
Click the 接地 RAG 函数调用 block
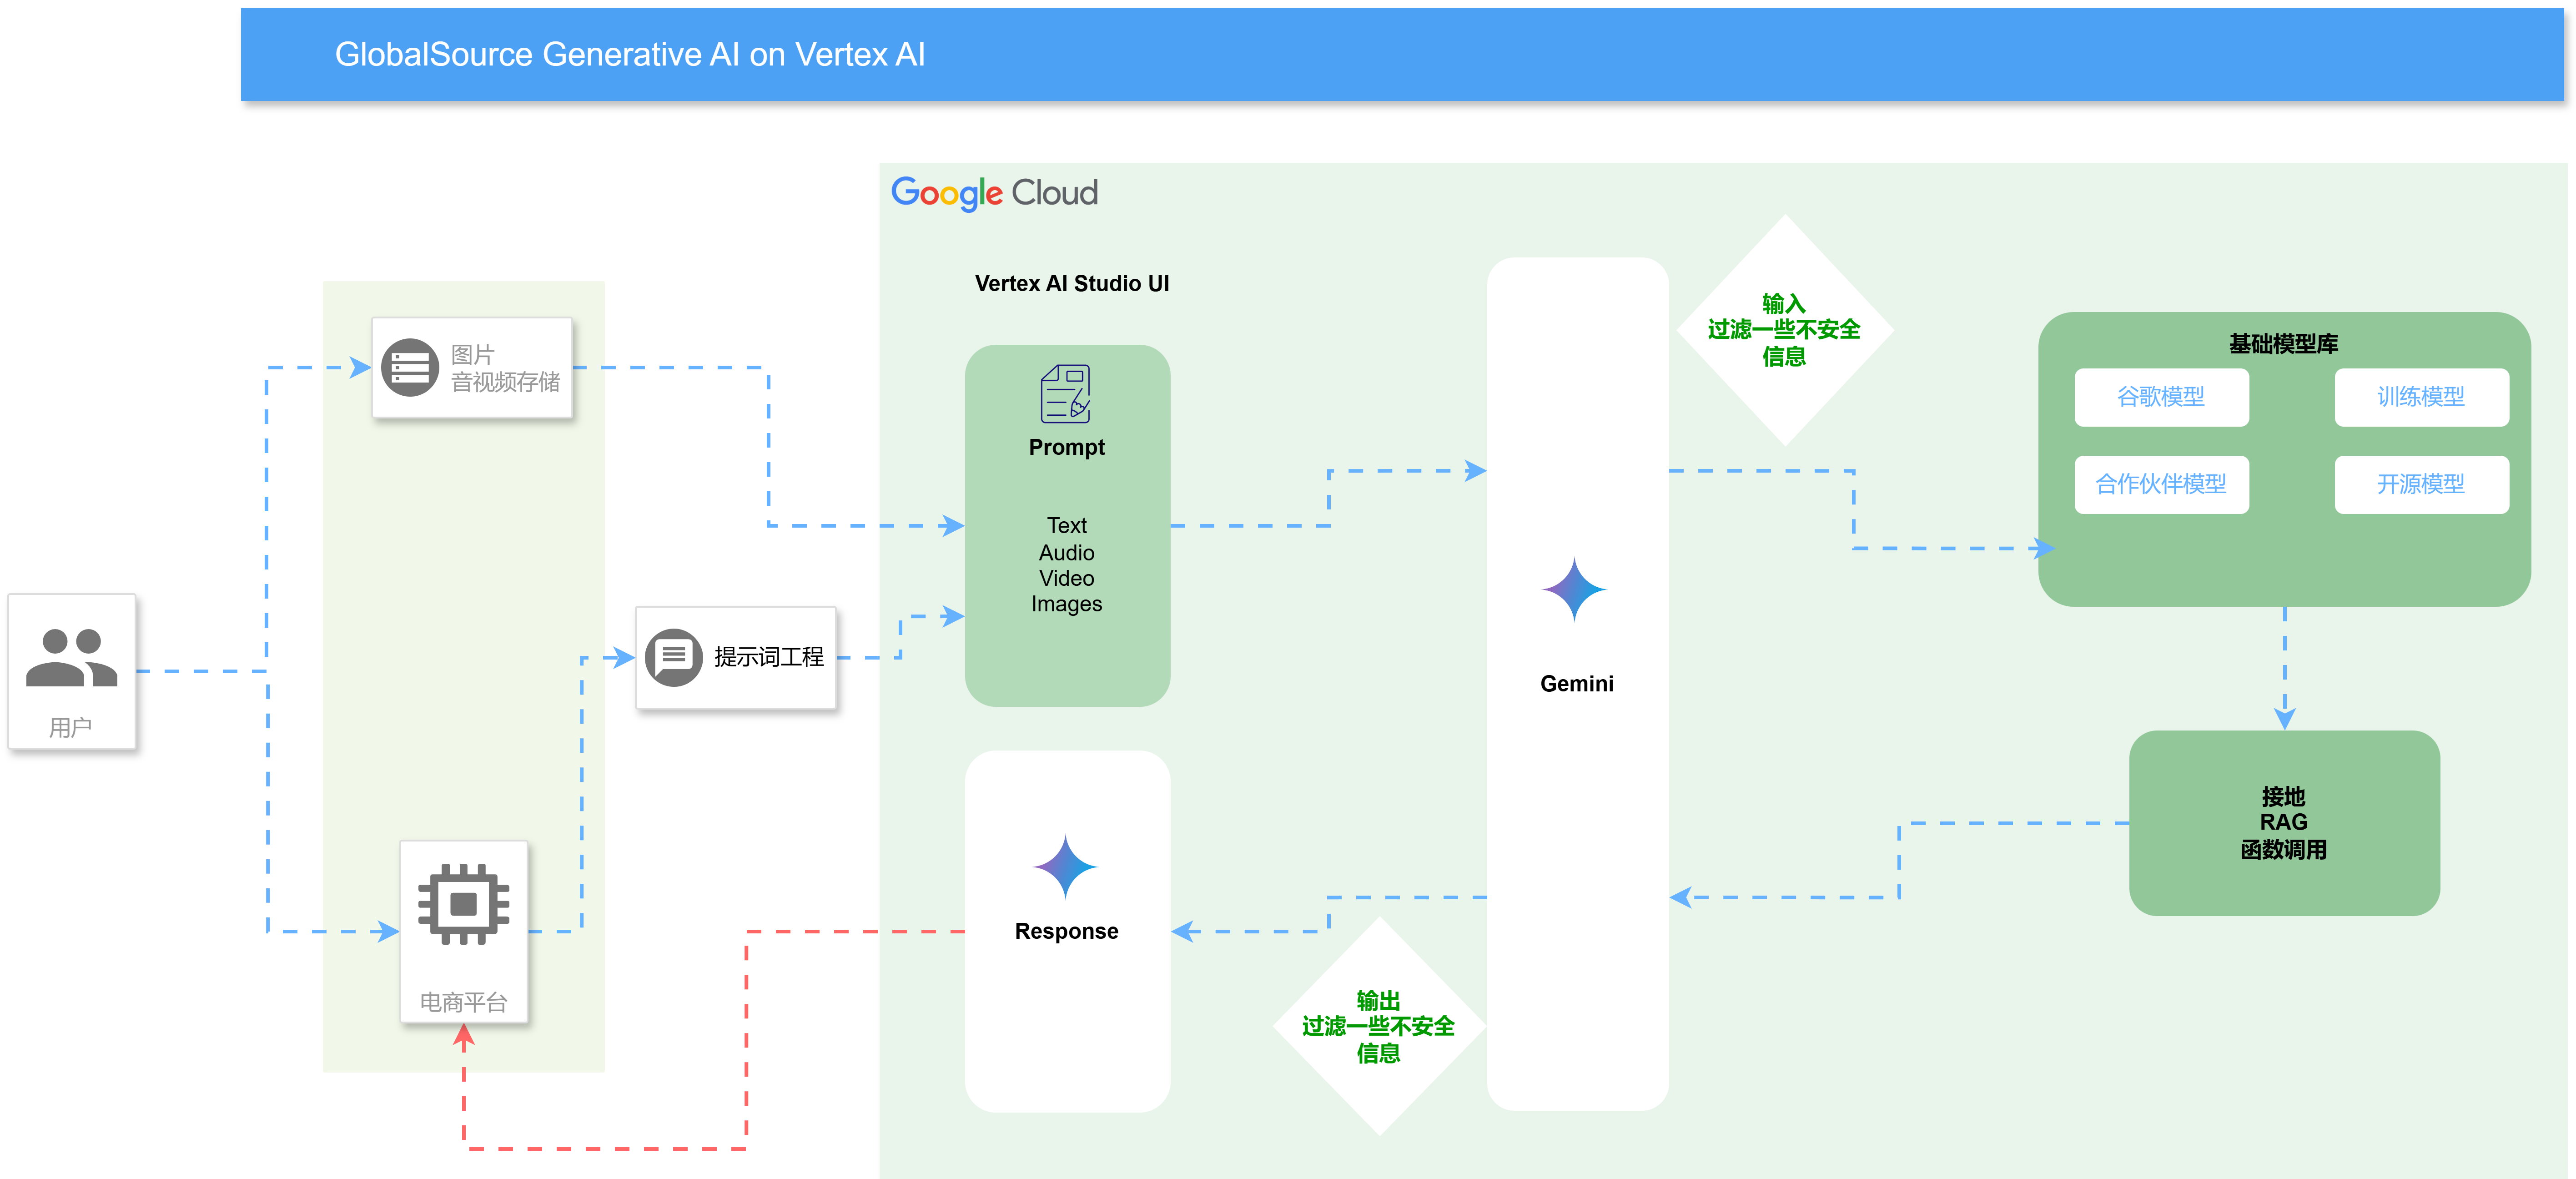pyautogui.click(x=2284, y=822)
